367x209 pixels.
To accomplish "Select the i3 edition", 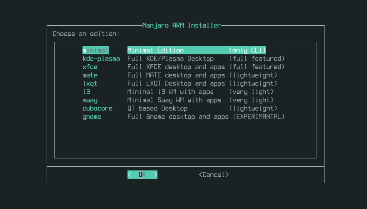I will click(86, 92).
